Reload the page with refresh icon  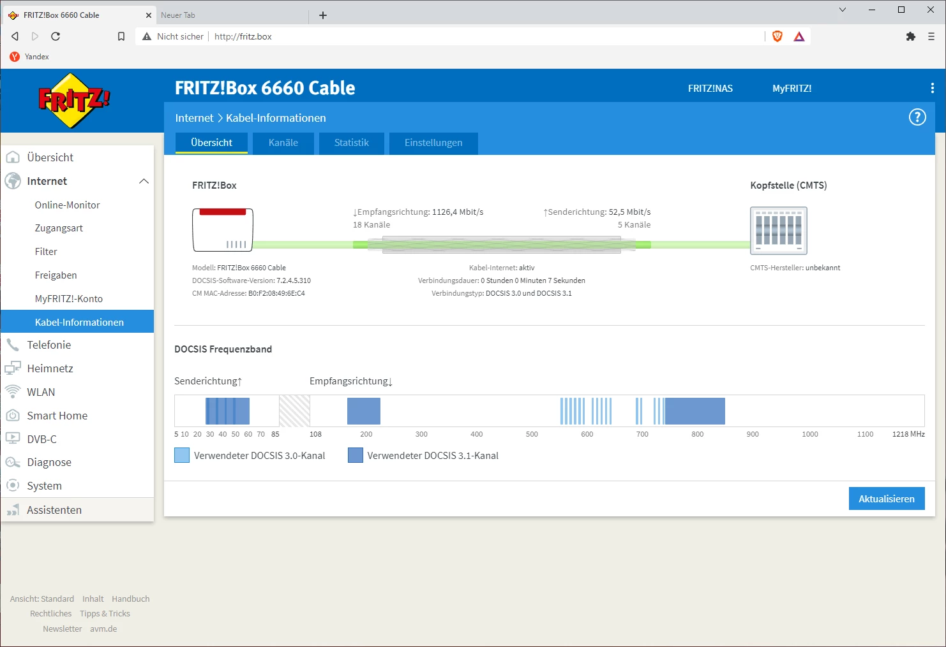56,36
